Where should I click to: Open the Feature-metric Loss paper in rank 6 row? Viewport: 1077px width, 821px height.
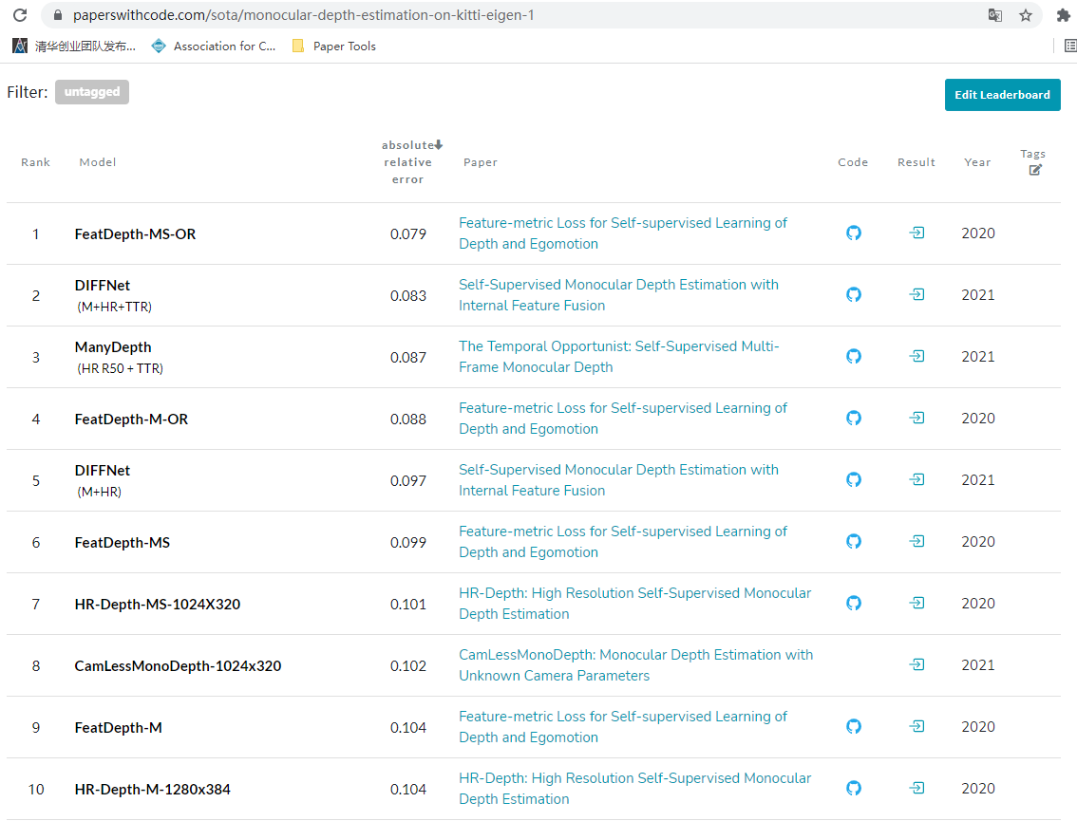click(x=623, y=542)
